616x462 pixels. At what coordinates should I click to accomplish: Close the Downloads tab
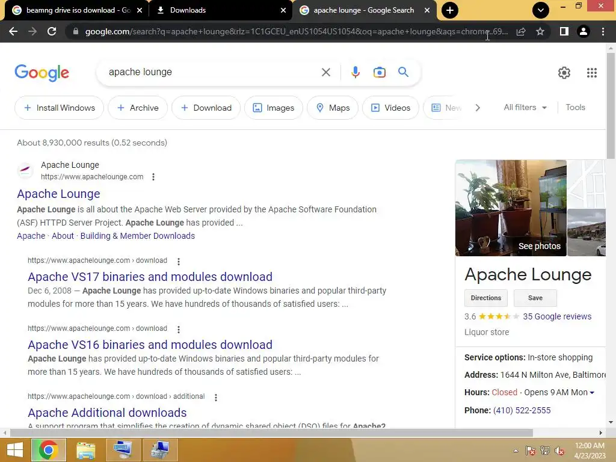pos(283,10)
